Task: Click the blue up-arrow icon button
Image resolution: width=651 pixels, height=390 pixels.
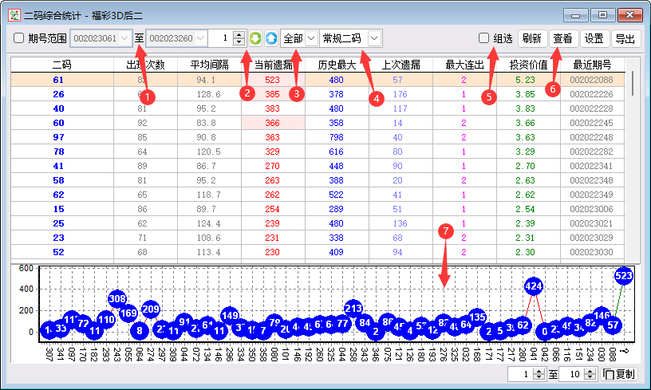Action: point(271,38)
